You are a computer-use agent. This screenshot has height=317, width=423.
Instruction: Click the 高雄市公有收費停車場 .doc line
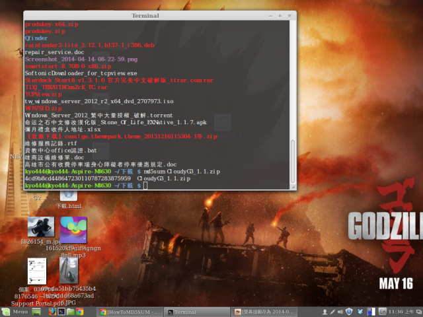click(100, 164)
